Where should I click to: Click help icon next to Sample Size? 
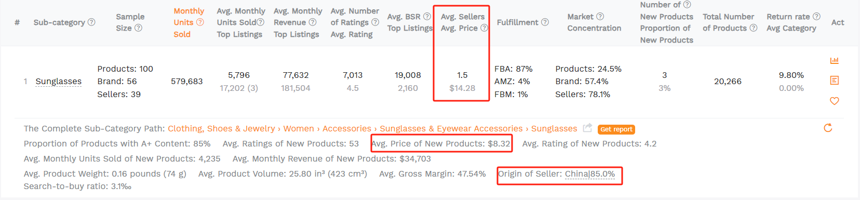[138, 28]
